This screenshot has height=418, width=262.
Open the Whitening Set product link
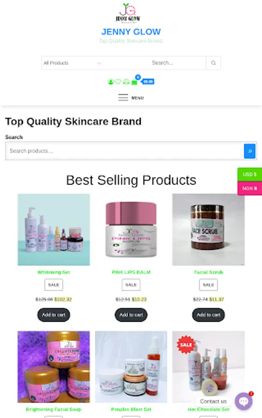(54, 272)
